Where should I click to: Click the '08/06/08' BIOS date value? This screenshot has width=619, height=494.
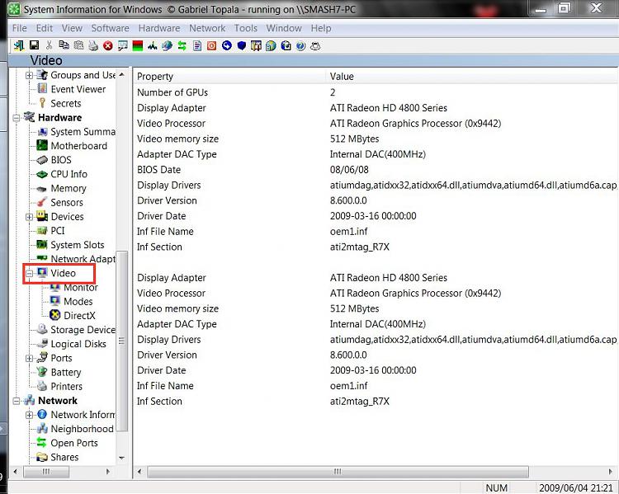point(349,170)
